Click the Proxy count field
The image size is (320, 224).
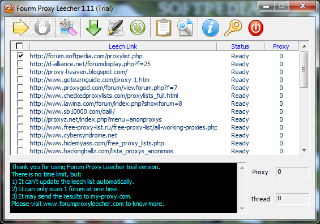click(292, 172)
